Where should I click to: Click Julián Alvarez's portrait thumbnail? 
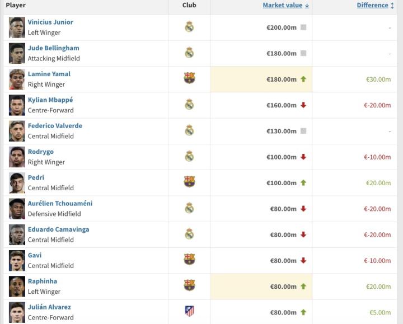pyautogui.click(x=17, y=312)
